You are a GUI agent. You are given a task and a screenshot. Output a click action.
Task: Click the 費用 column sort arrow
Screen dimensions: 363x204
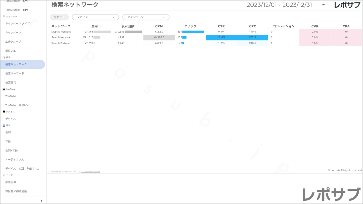100,26
